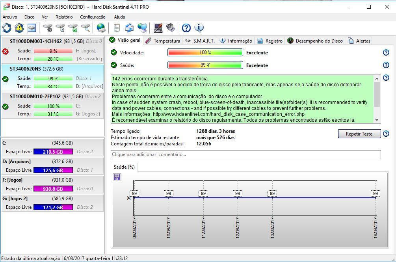The image size is (396, 262).
Task: Switch to the Registro tab
Action: tap(270, 41)
